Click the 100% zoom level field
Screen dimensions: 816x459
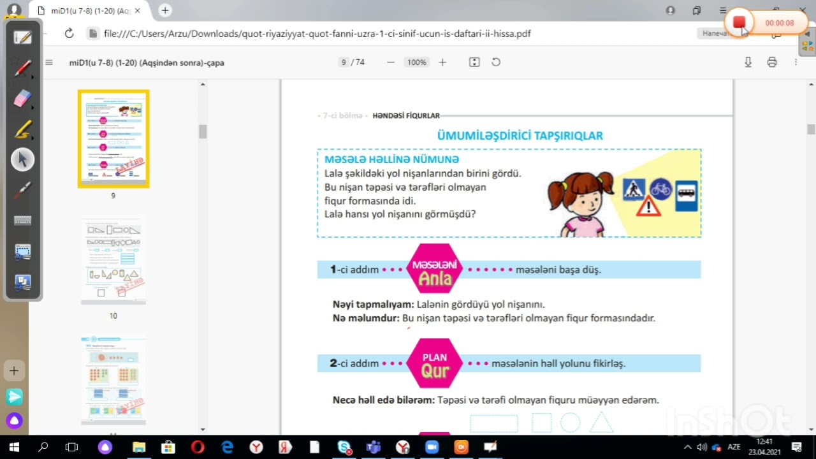(417, 62)
